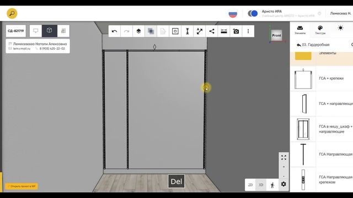
Task: Click Открыть проект в WP button
Action: pyautogui.click(x=22, y=186)
